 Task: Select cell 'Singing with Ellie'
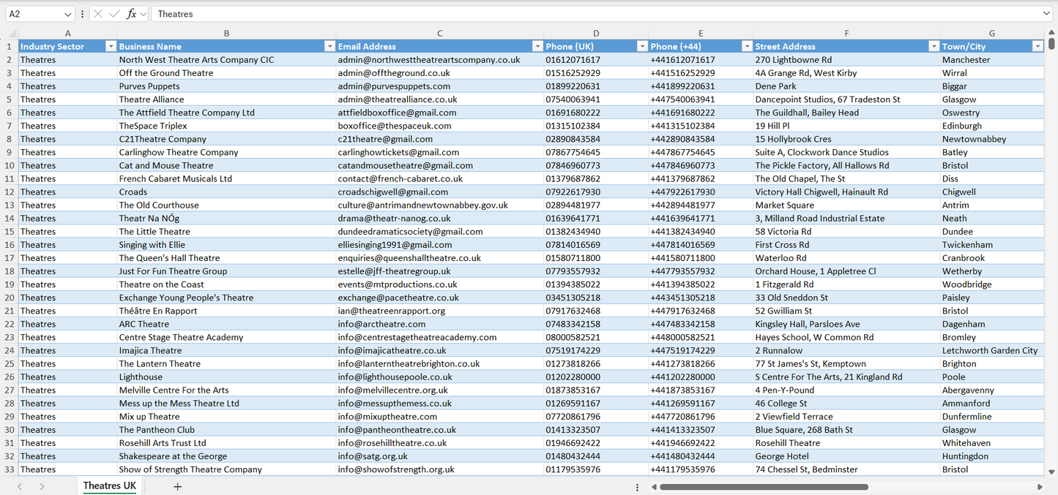point(226,244)
